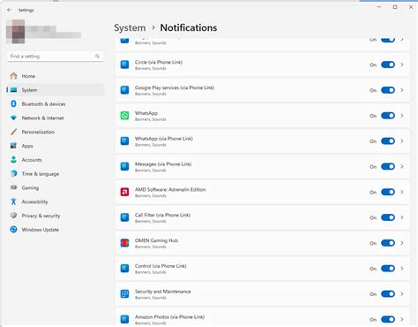Expand Security and Maintenance chevron
The image size is (418, 327).
coord(402,294)
